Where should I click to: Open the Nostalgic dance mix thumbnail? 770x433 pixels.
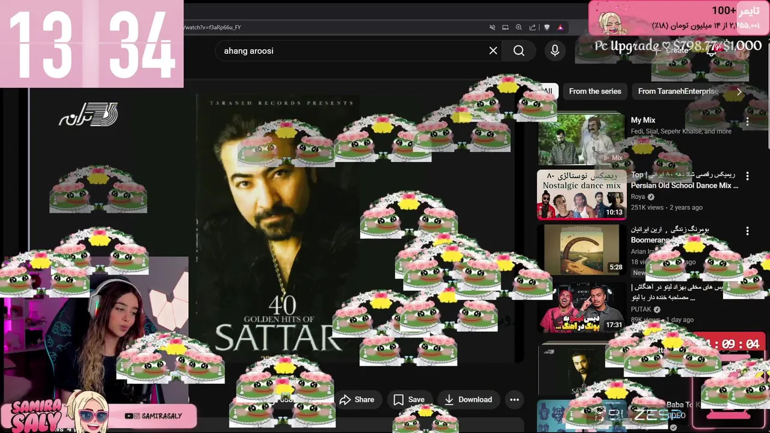tap(581, 195)
